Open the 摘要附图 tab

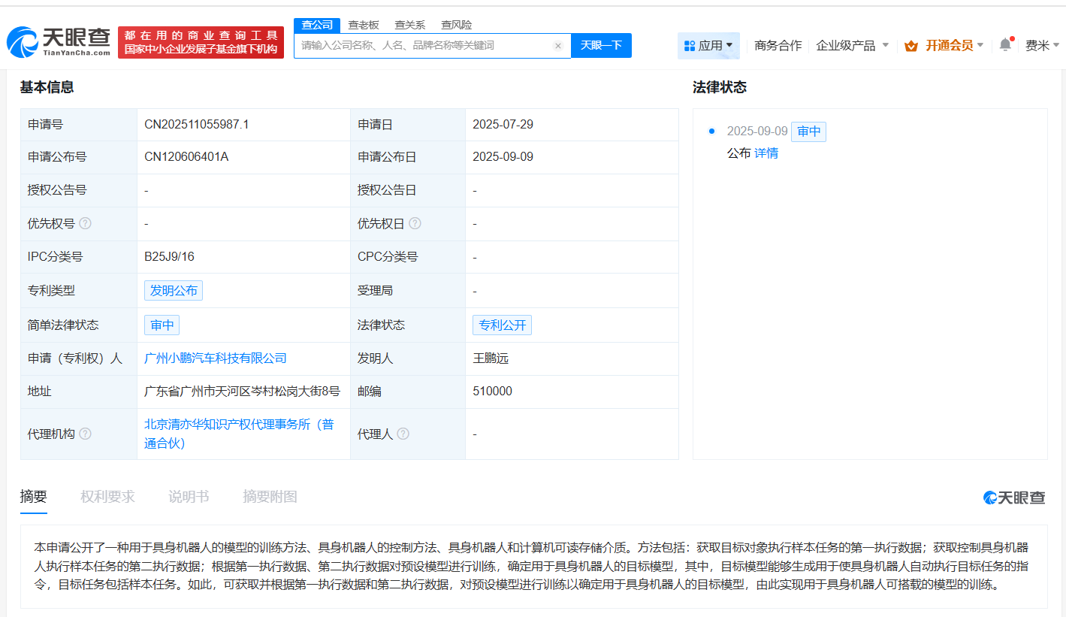(x=270, y=497)
